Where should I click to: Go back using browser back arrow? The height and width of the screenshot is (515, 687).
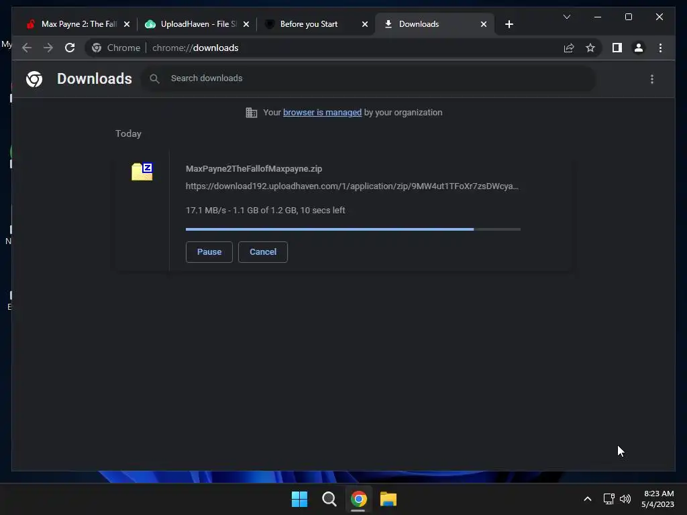[x=27, y=48]
